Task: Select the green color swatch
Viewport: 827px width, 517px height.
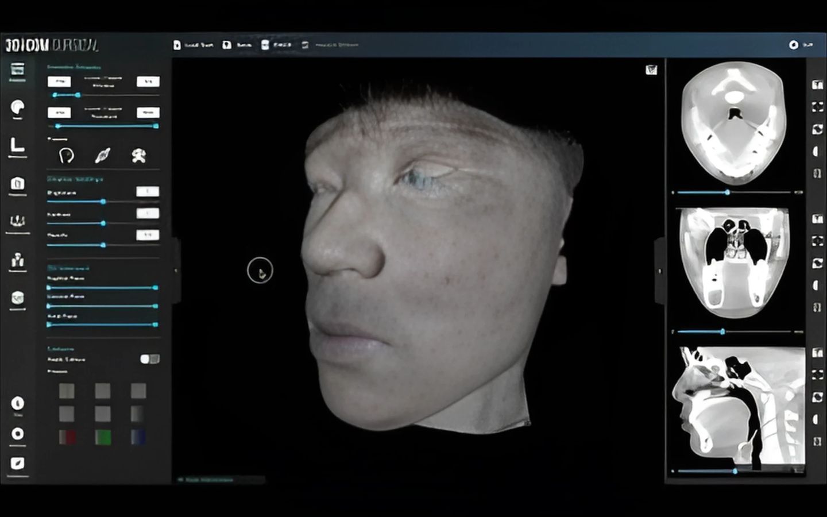Action: (x=103, y=437)
